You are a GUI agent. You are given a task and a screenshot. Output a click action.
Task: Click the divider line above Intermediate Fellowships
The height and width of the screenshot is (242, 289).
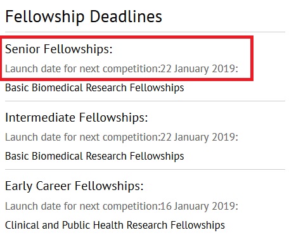pyautogui.click(x=145, y=101)
